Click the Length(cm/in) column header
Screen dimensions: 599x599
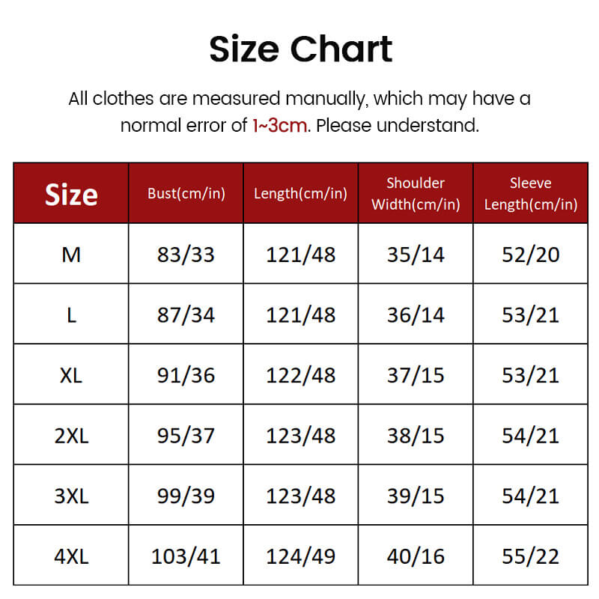pos(300,193)
